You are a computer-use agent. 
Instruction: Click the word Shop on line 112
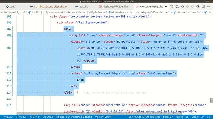[80, 80]
